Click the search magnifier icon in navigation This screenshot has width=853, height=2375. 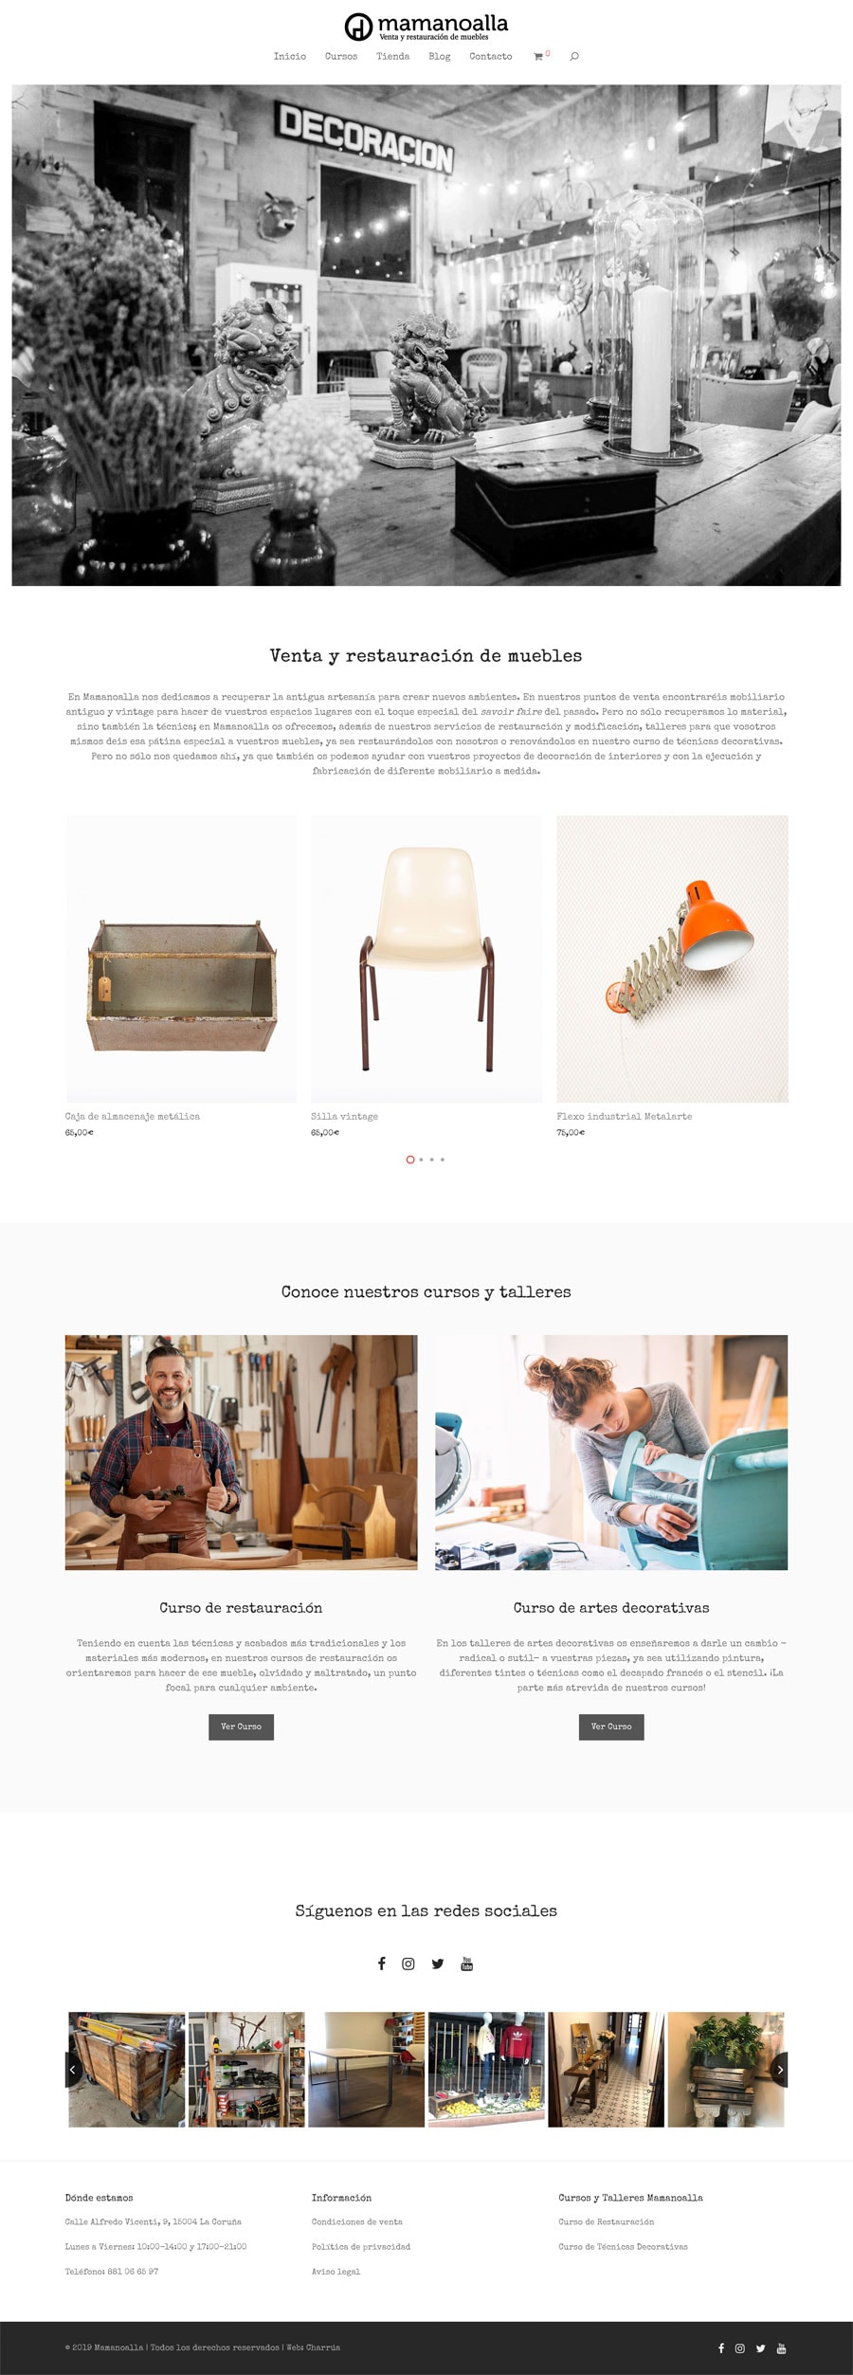click(x=574, y=57)
